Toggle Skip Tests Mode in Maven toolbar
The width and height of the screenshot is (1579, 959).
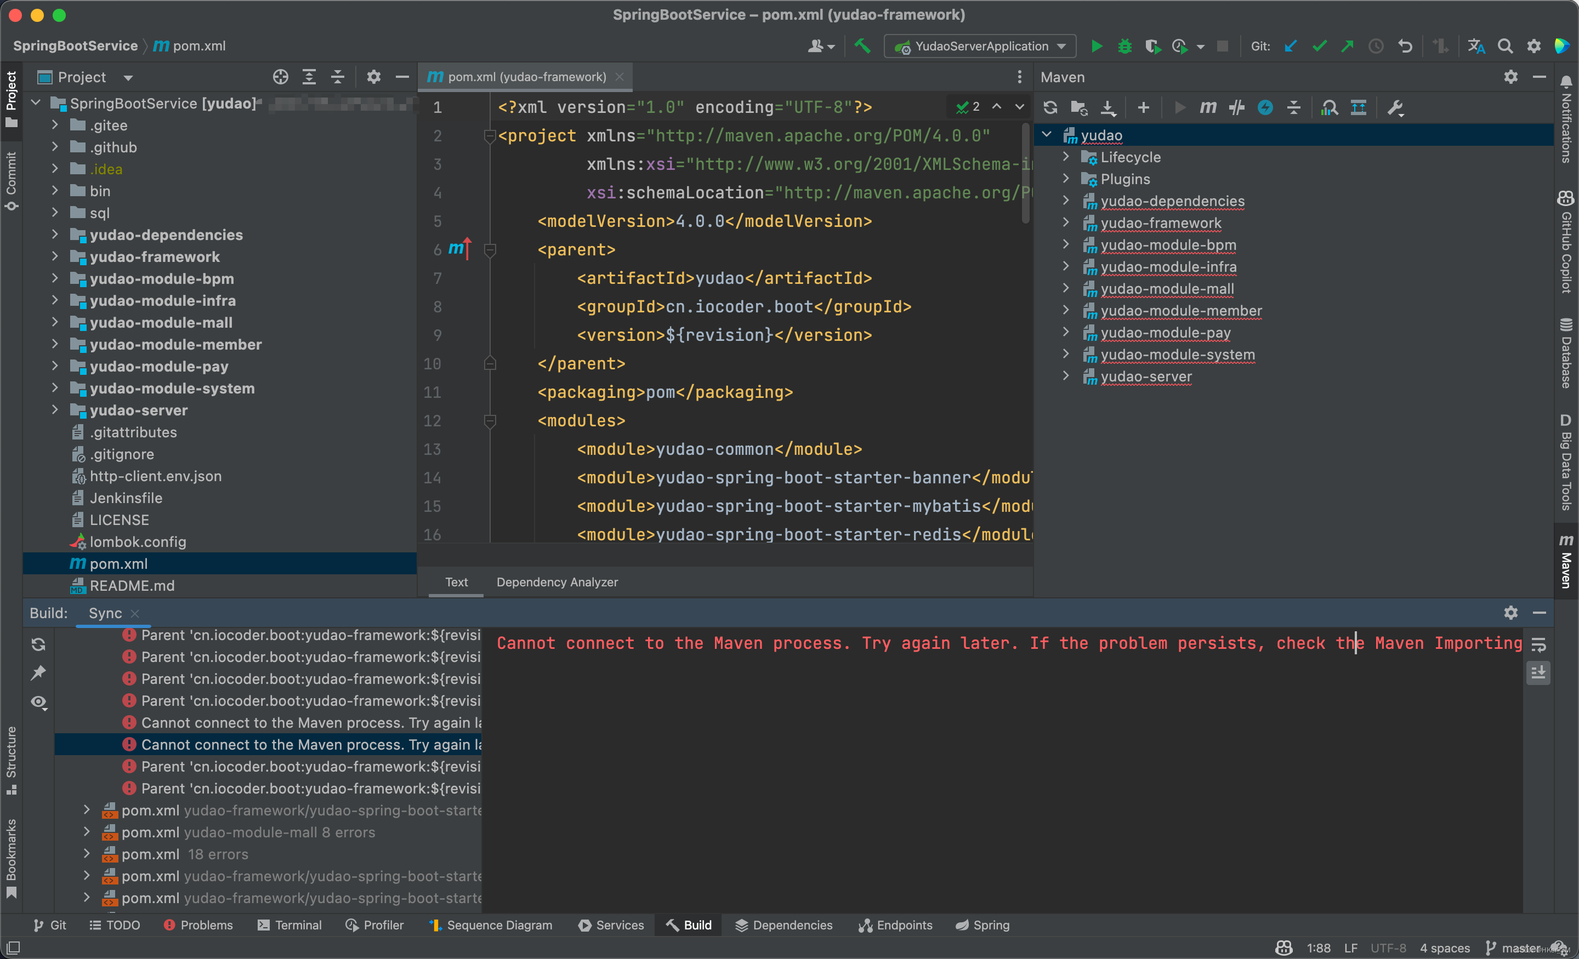(1264, 107)
